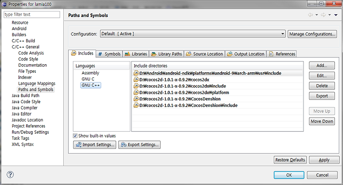
Task: Select the Includes tab
Action: (82, 53)
